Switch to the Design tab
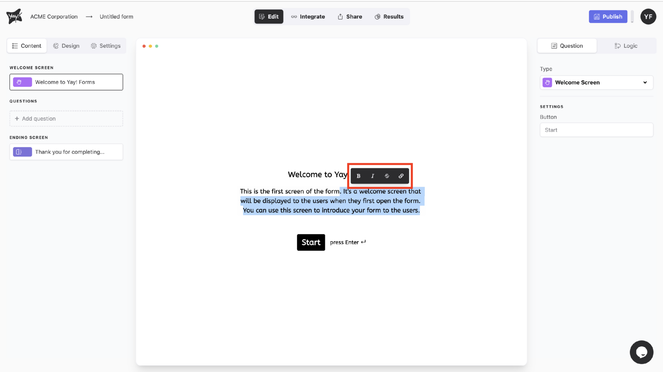 click(x=66, y=46)
